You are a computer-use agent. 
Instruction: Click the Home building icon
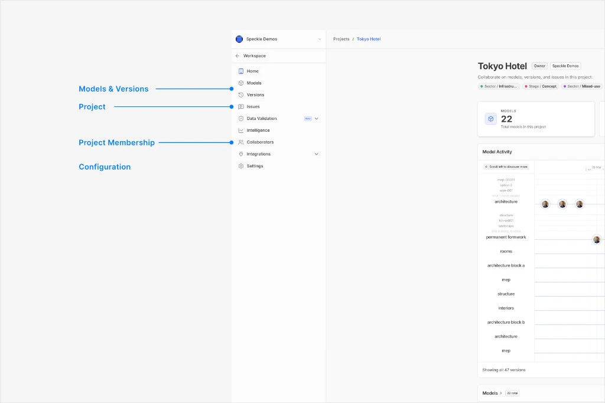point(241,71)
